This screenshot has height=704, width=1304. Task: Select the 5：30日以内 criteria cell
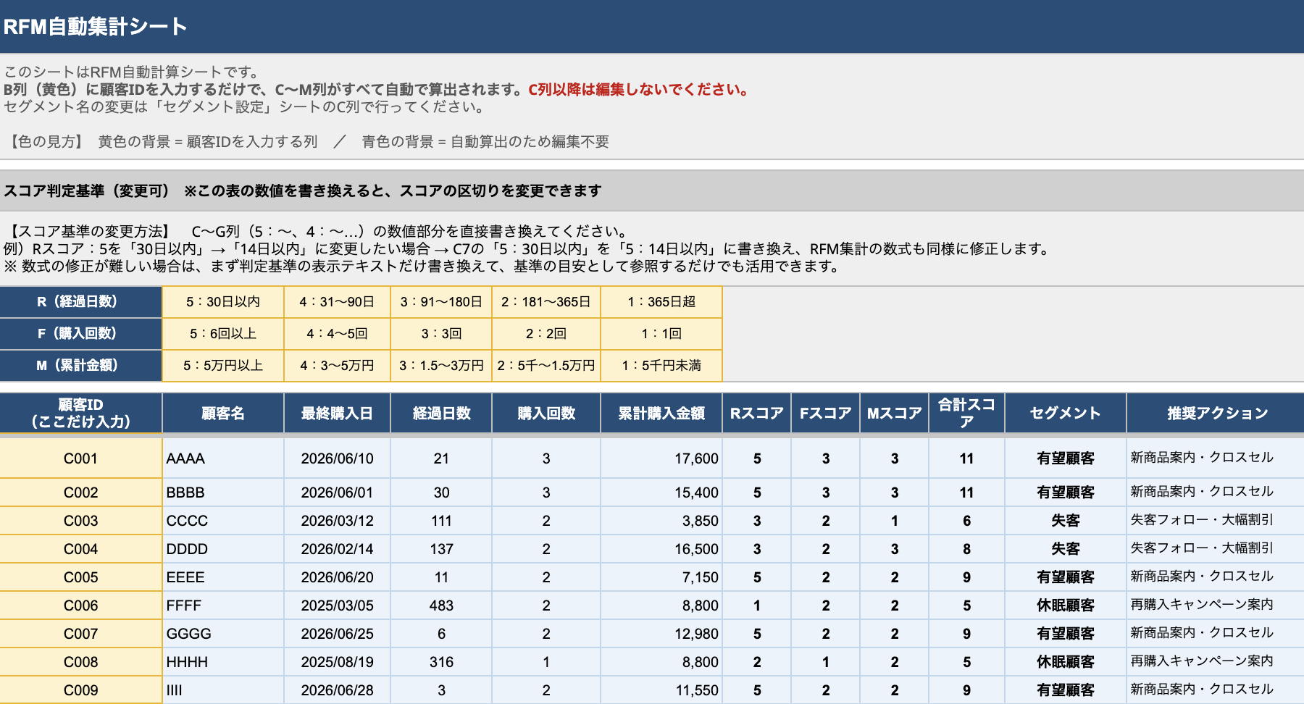coord(223,302)
